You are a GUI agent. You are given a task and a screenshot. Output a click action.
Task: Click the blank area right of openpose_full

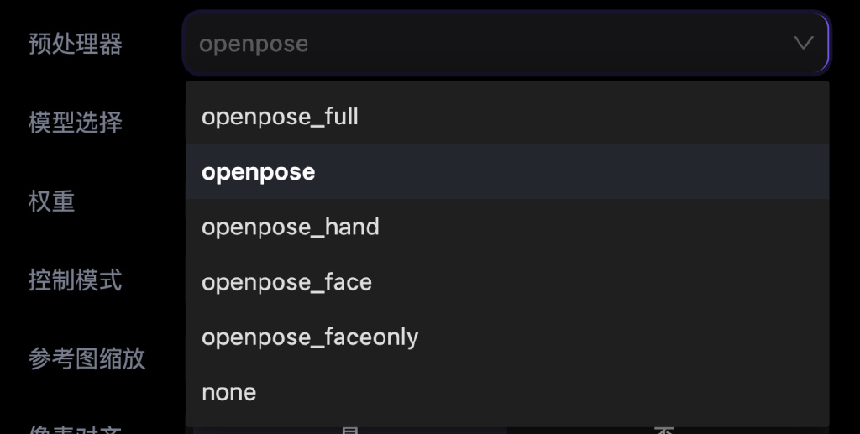pos(592,116)
